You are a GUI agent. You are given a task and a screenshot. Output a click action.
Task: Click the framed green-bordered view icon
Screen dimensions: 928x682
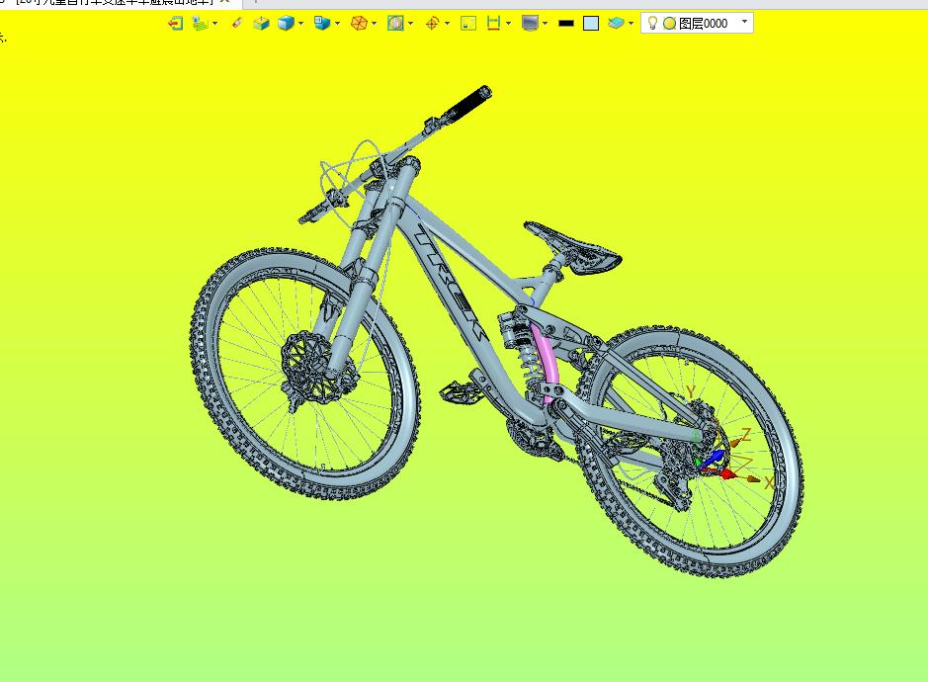[x=396, y=23]
